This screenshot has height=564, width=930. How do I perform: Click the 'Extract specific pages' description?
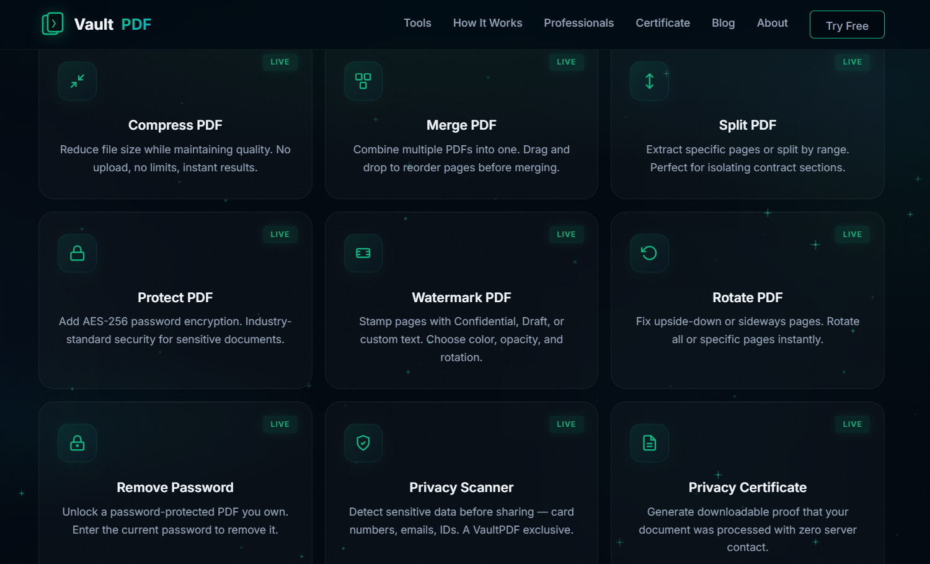[748, 159]
